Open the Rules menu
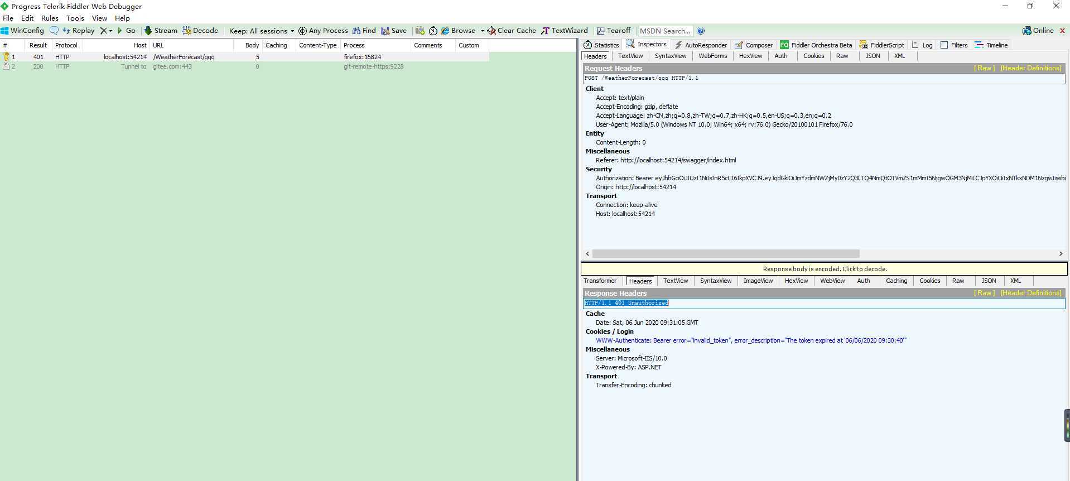The height and width of the screenshot is (481, 1070). point(50,18)
